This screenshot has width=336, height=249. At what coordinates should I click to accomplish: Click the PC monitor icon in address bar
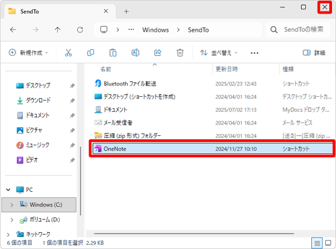point(103,30)
